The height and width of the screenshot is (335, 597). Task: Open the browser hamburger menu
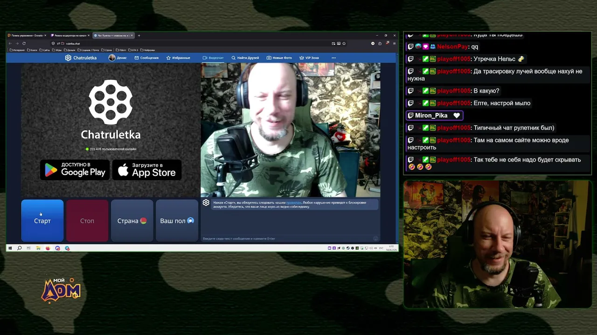coord(394,43)
